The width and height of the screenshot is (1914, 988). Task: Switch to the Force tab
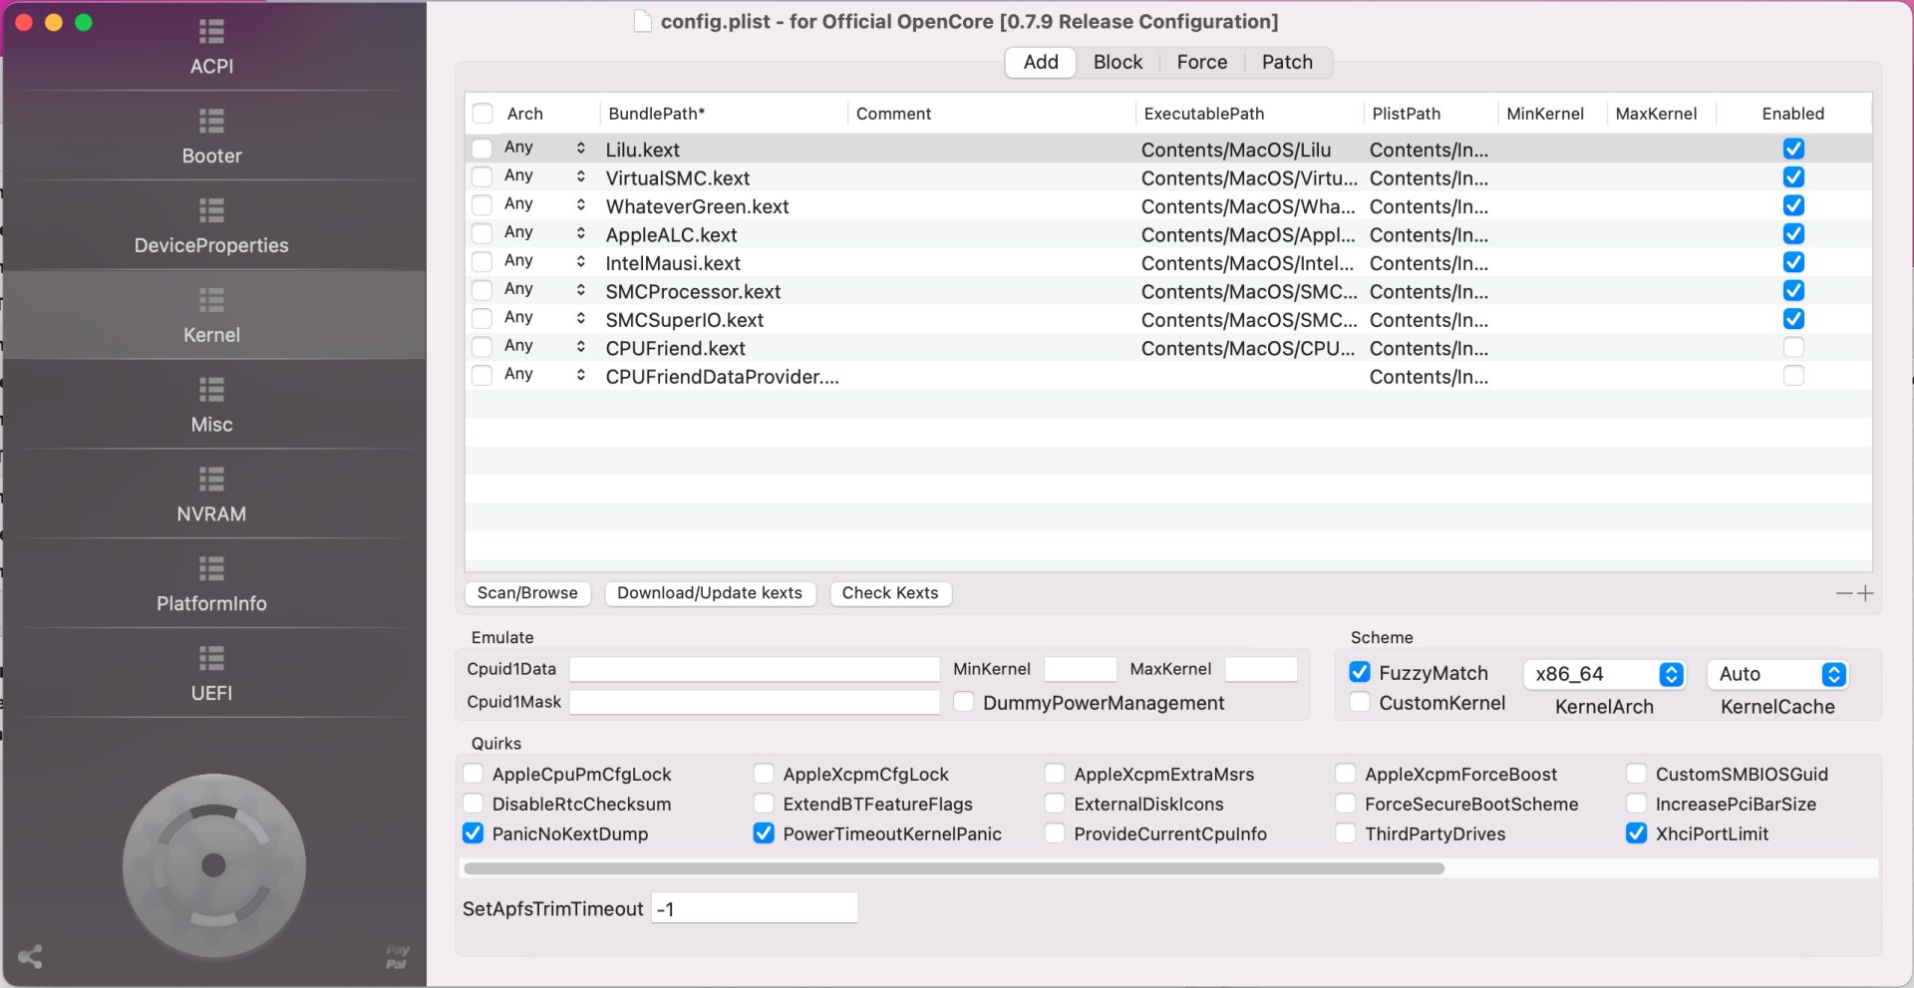click(x=1201, y=62)
